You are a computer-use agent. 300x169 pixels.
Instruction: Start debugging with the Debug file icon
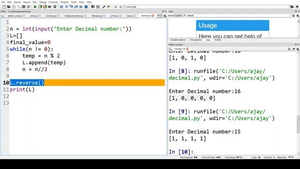pos(61,7)
